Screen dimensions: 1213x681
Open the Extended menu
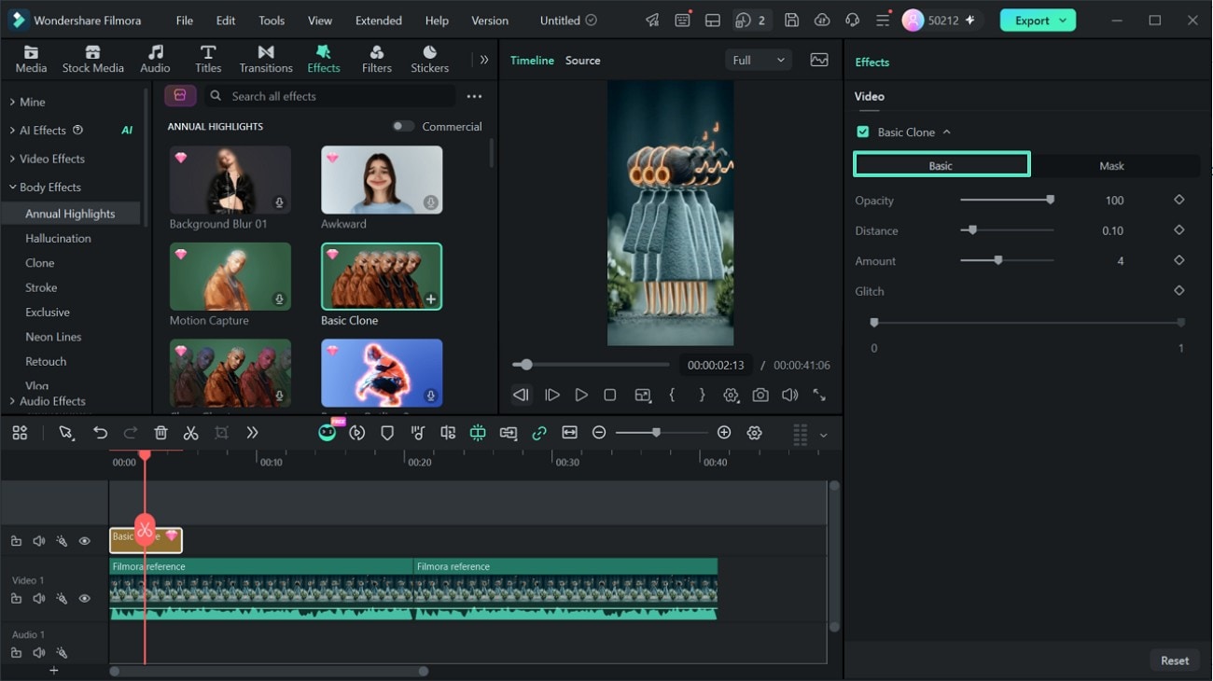[x=379, y=21]
